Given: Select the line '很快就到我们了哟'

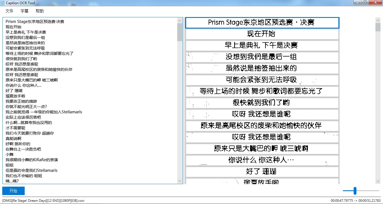Looking at the screenshot, I should (21, 59).
